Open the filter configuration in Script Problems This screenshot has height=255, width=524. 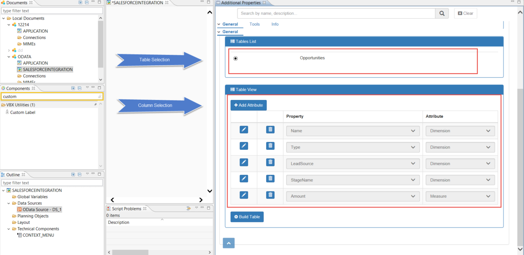tap(187, 208)
